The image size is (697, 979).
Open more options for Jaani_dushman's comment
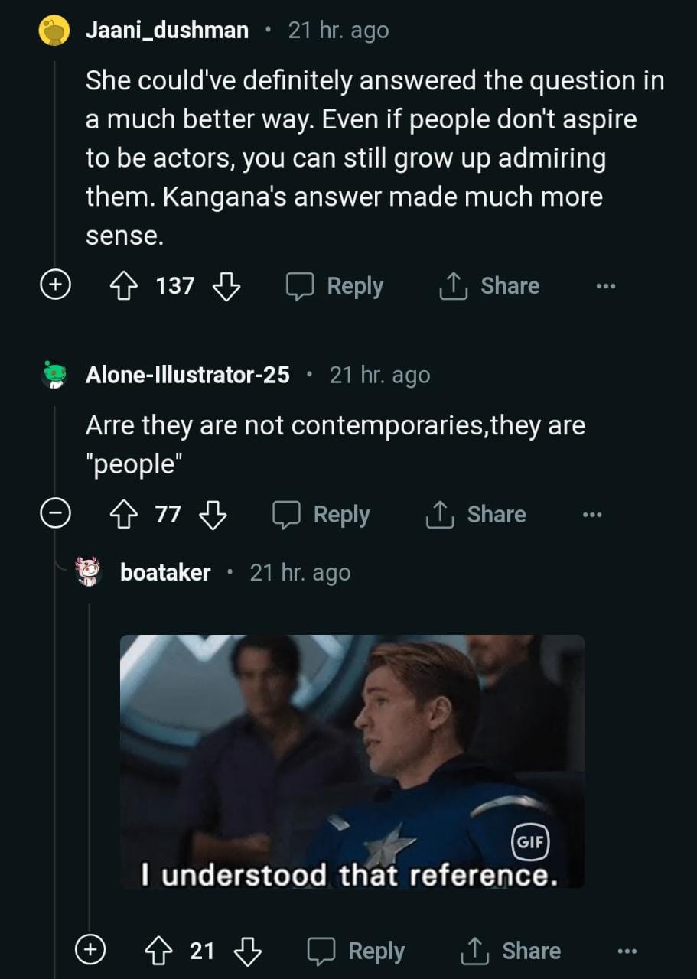coord(605,286)
